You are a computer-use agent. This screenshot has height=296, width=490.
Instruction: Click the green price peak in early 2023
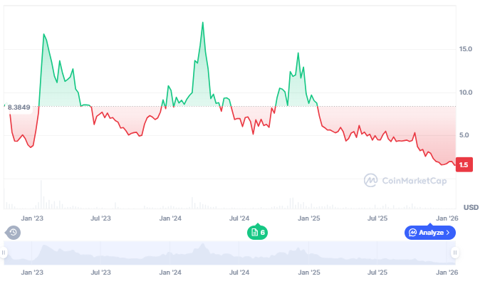point(43,34)
